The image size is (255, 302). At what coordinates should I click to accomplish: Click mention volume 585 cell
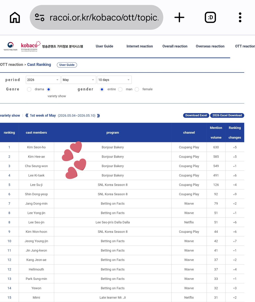(x=216, y=157)
